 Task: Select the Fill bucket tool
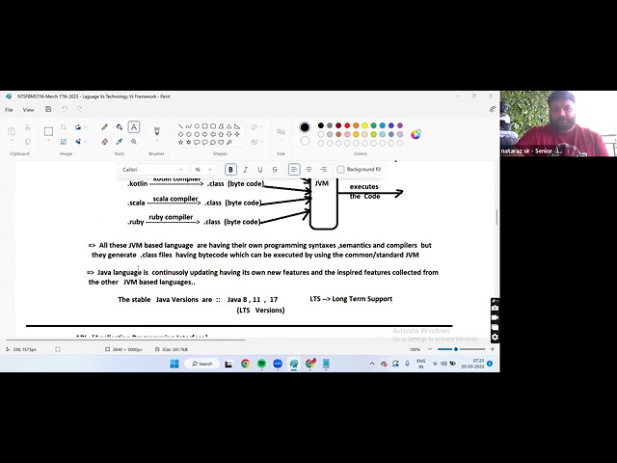click(120, 127)
